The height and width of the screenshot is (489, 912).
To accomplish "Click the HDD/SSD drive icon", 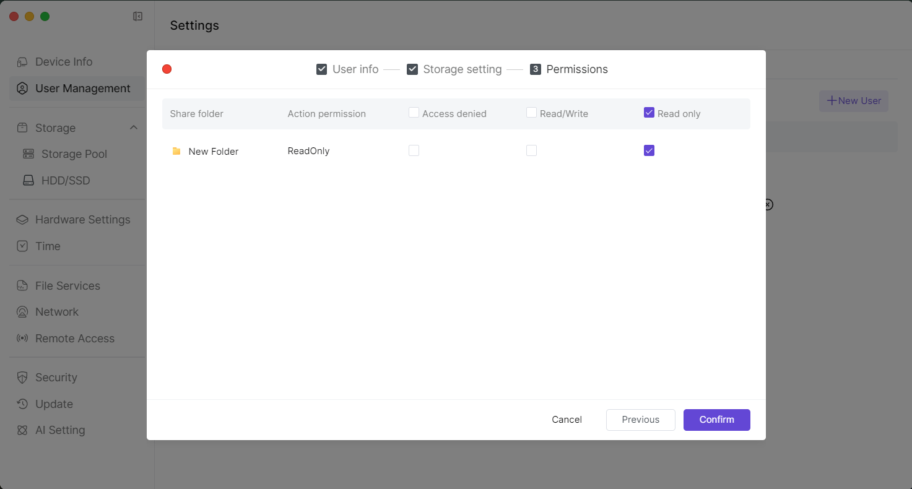I will [x=28, y=181].
